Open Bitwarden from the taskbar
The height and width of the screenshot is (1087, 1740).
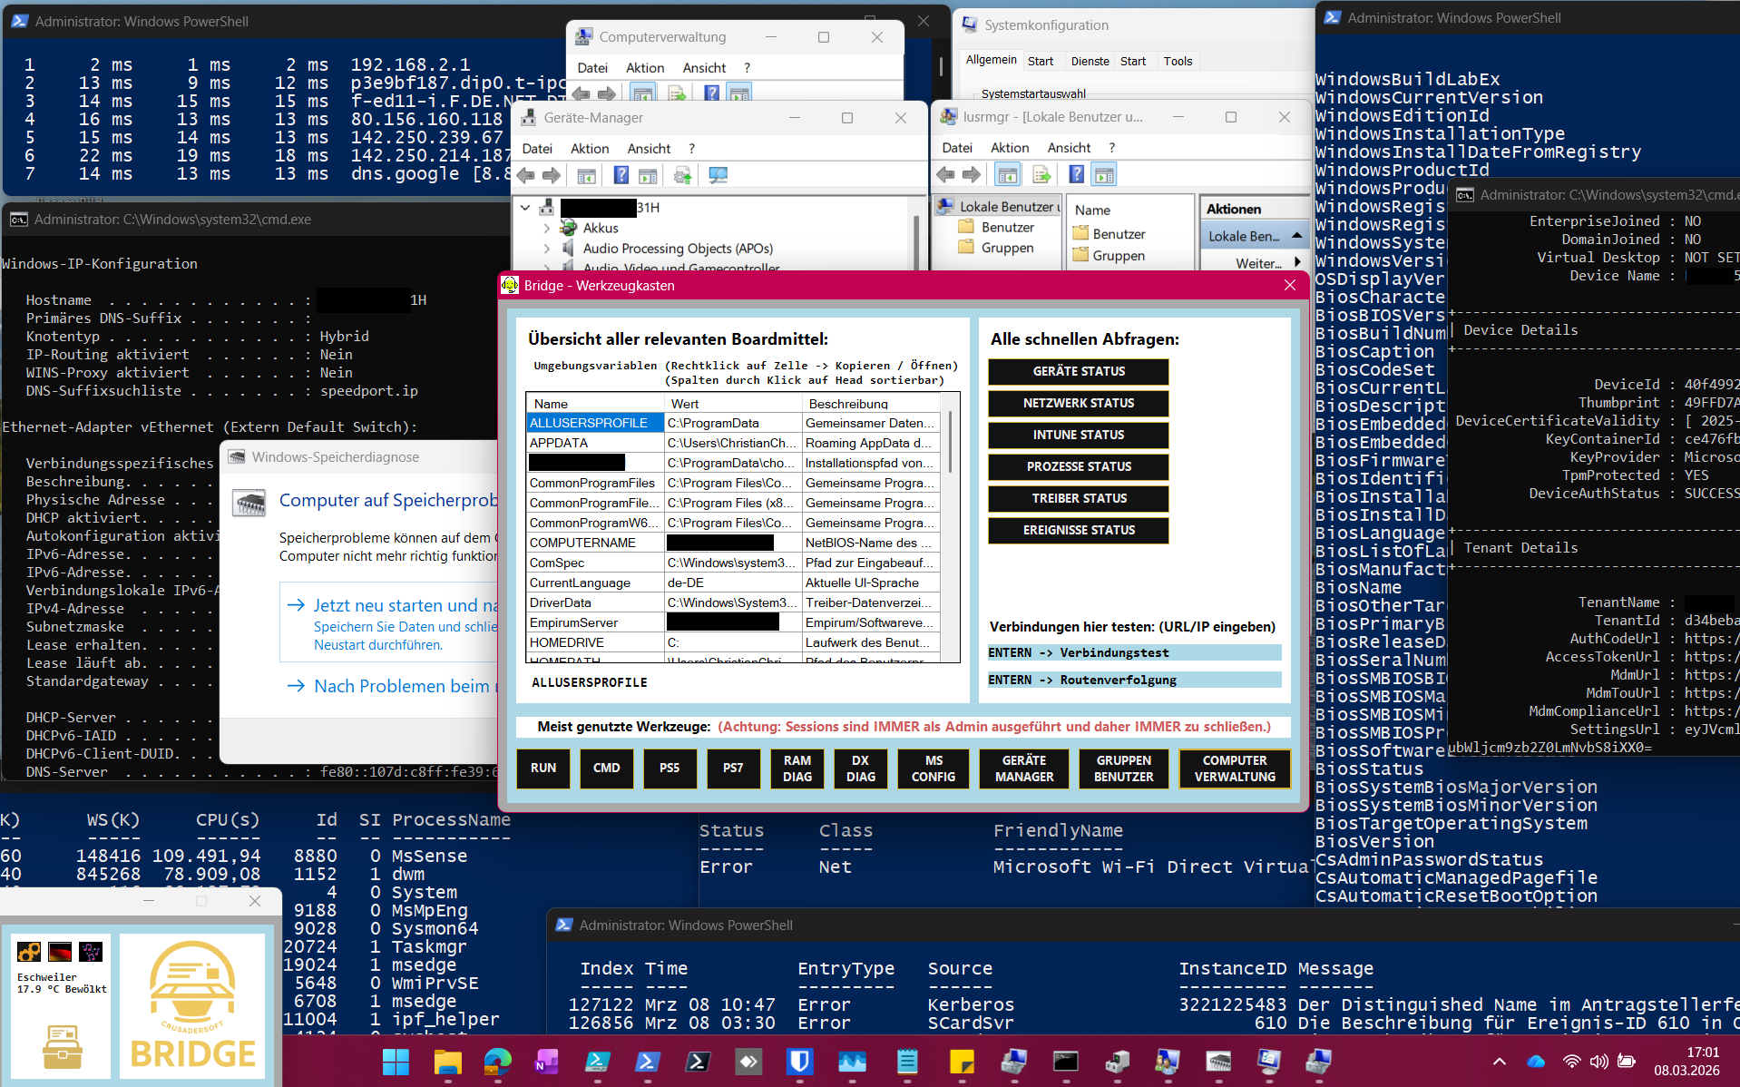[x=799, y=1062]
